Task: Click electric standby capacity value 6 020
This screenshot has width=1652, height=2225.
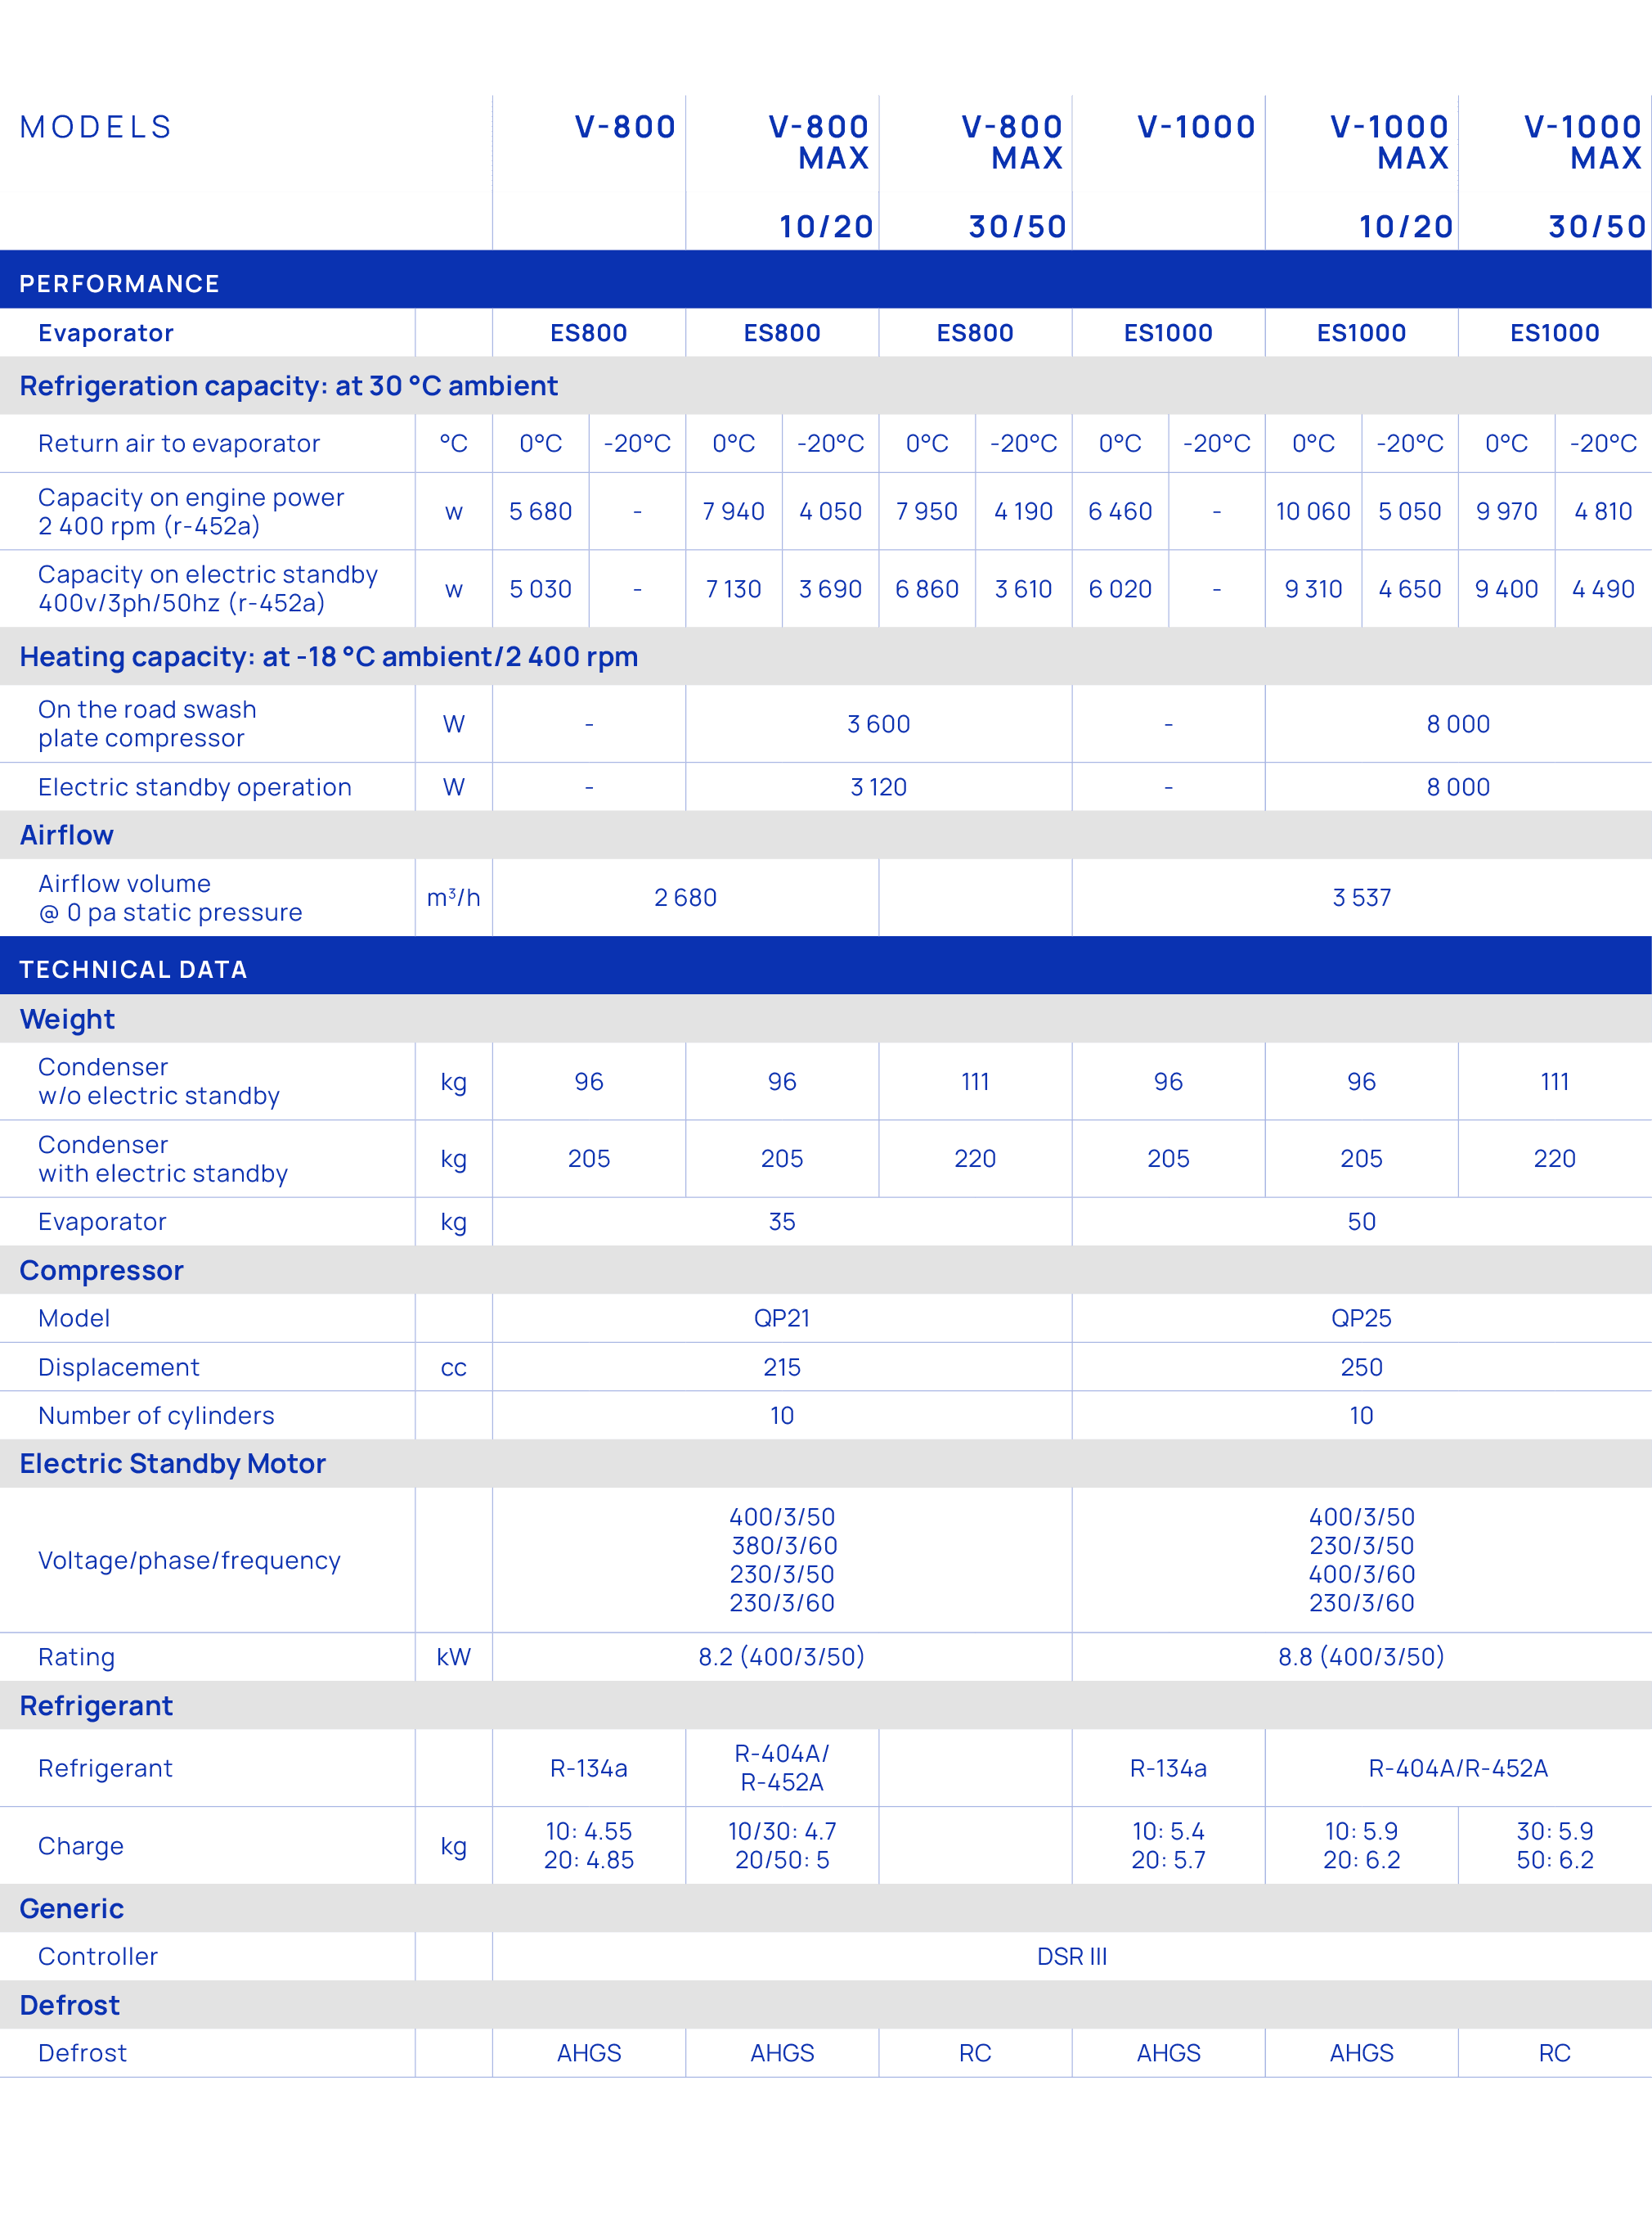Action: click(1120, 589)
